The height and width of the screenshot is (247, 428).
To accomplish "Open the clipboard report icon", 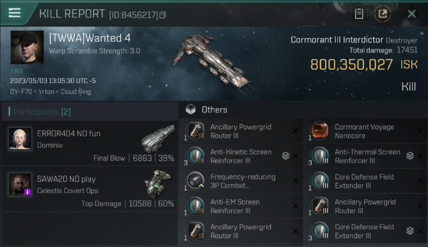I will (359, 14).
